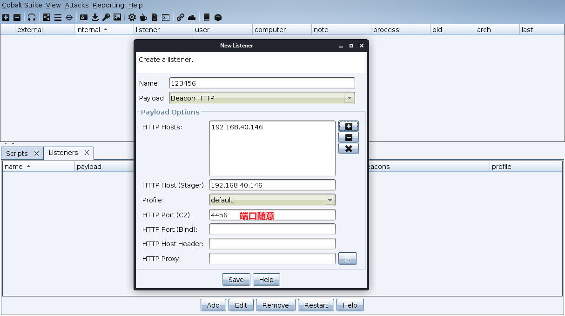Select the Listeners tab
Image resolution: width=565 pixels, height=316 pixels.
pos(63,153)
